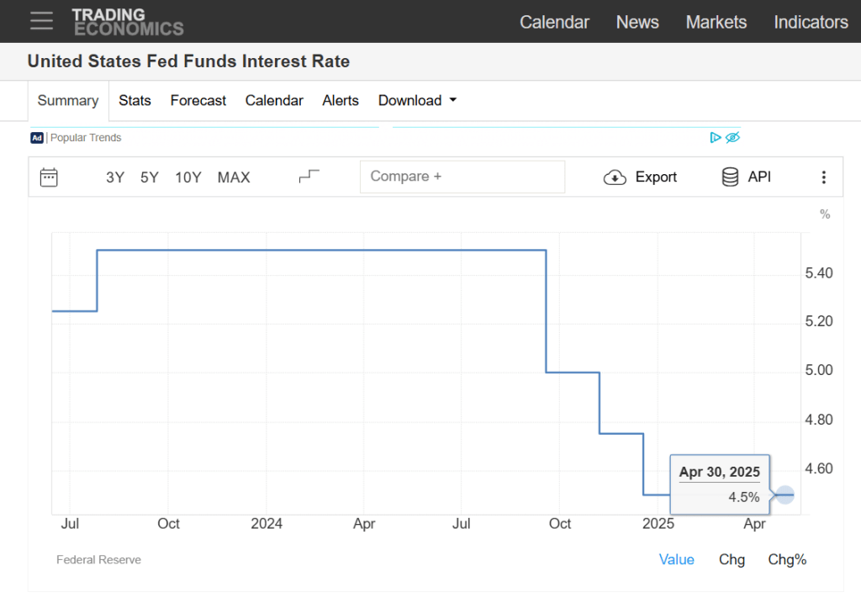Click the Trading Economics logo
This screenshot has width=861, height=608.
coord(127,22)
